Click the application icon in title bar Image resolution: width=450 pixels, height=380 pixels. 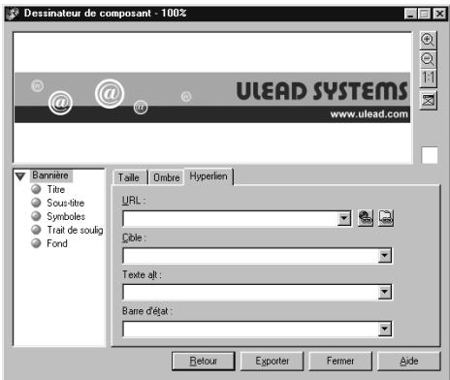[x=13, y=14]
